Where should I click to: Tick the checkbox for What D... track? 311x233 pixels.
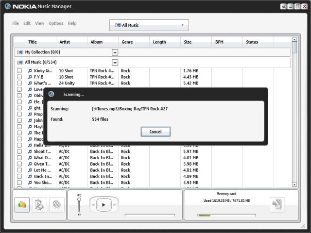19,158
